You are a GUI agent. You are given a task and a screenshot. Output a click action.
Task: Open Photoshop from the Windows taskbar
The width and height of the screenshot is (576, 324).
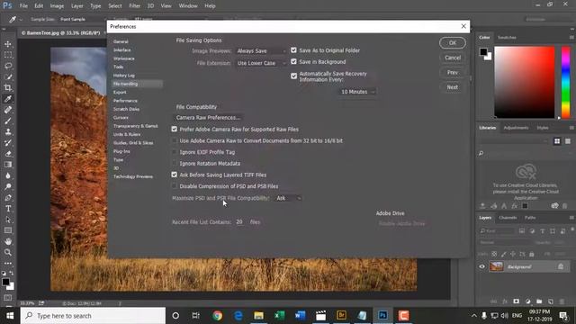coord(382,316)
